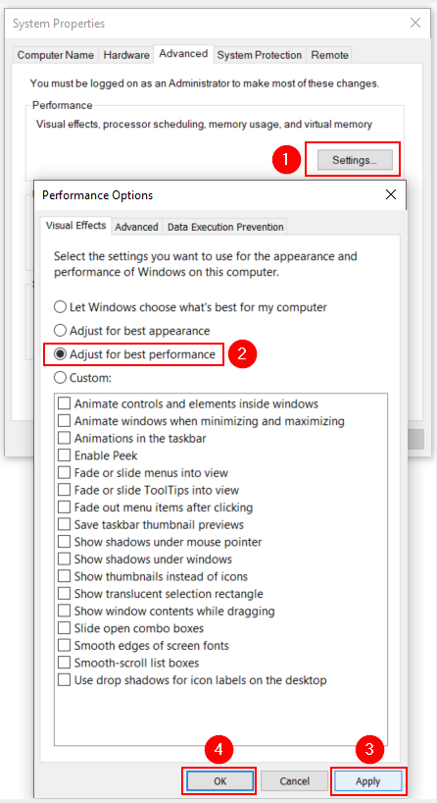The width and height of the screenshot is (437, 803).
Task: Open the Remote tab
Action: (x=329, y=55)
